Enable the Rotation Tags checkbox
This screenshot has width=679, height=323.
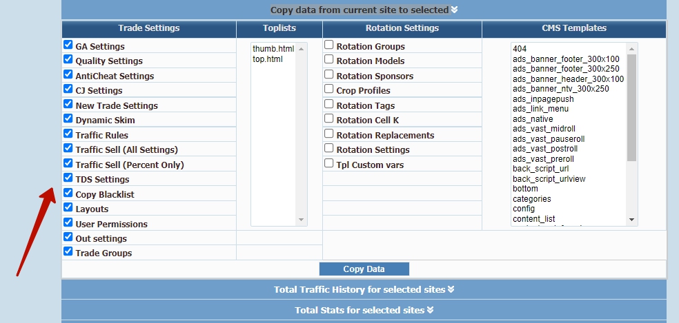coord(329,104)
